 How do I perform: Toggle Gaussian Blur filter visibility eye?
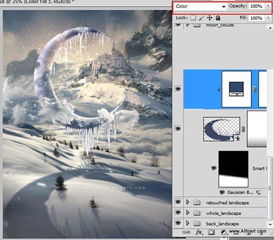click(x=222, y=192)
